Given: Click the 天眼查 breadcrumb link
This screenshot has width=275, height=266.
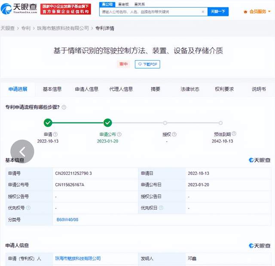Looking at the screenshot, I should coord(7,28).
